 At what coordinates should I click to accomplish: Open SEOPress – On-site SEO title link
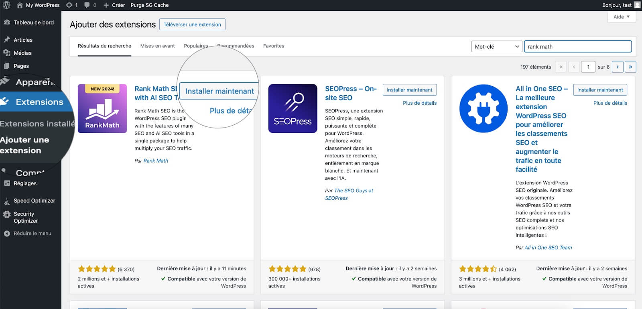tap(351, 93)
